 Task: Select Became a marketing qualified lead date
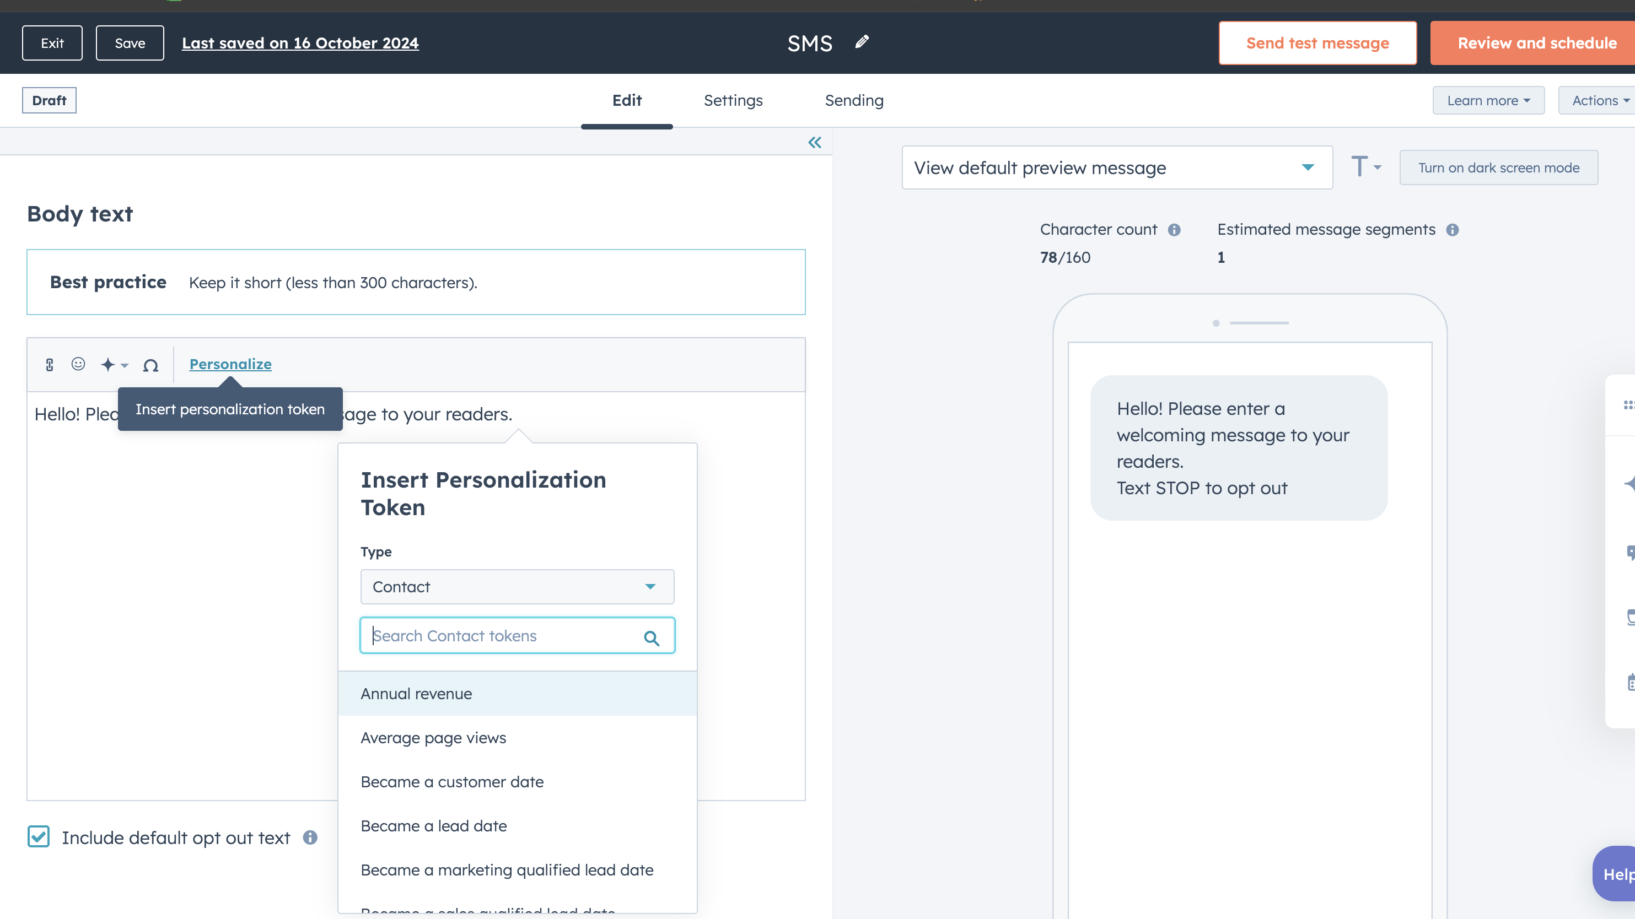(x=517, y=869)
